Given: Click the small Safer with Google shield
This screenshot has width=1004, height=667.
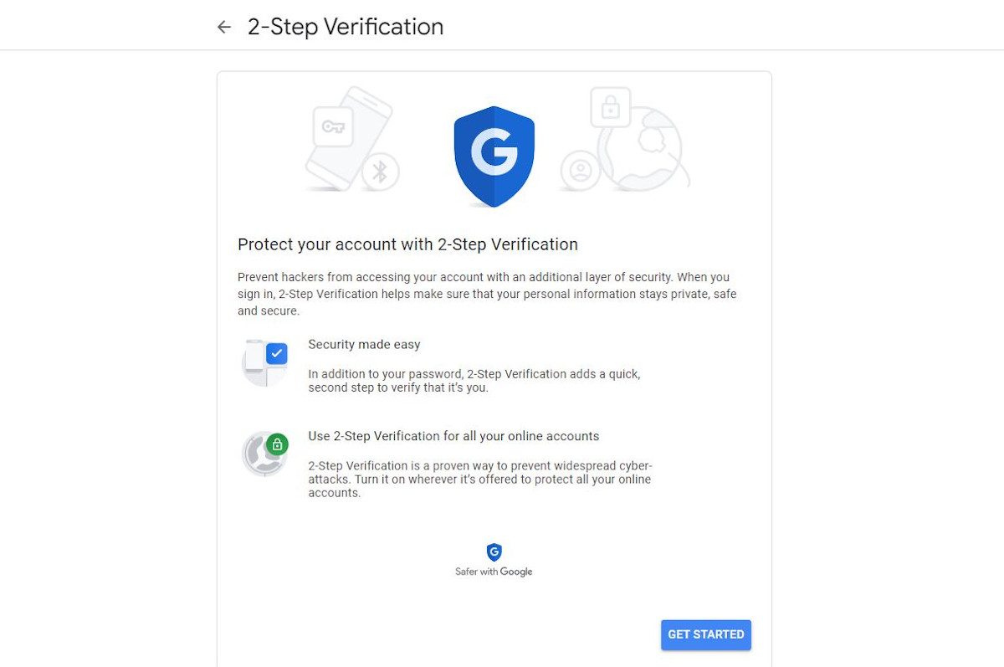Looking at the screenshot, I should [494, 552].
